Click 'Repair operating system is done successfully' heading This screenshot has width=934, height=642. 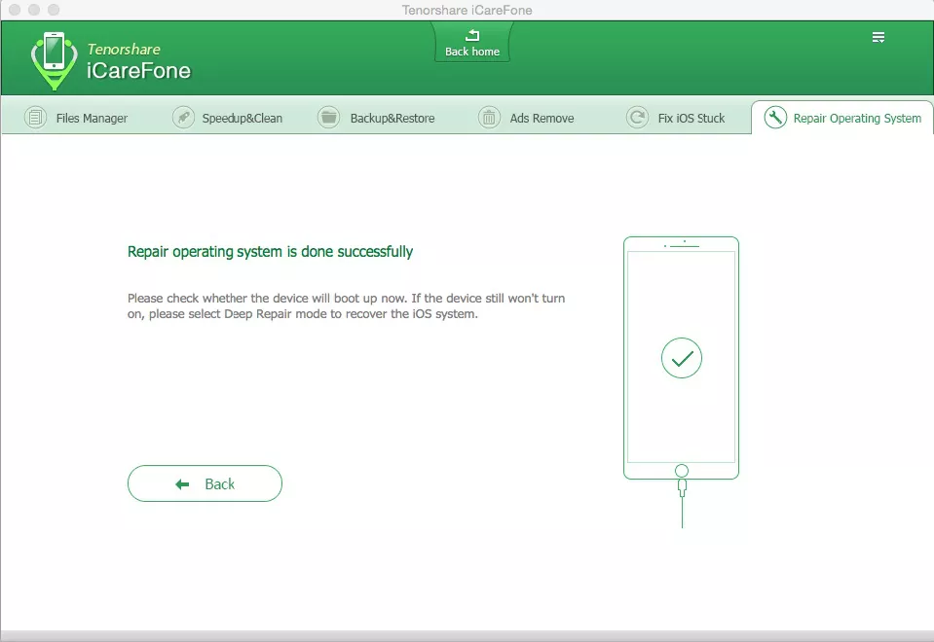[x=270, y=252]
